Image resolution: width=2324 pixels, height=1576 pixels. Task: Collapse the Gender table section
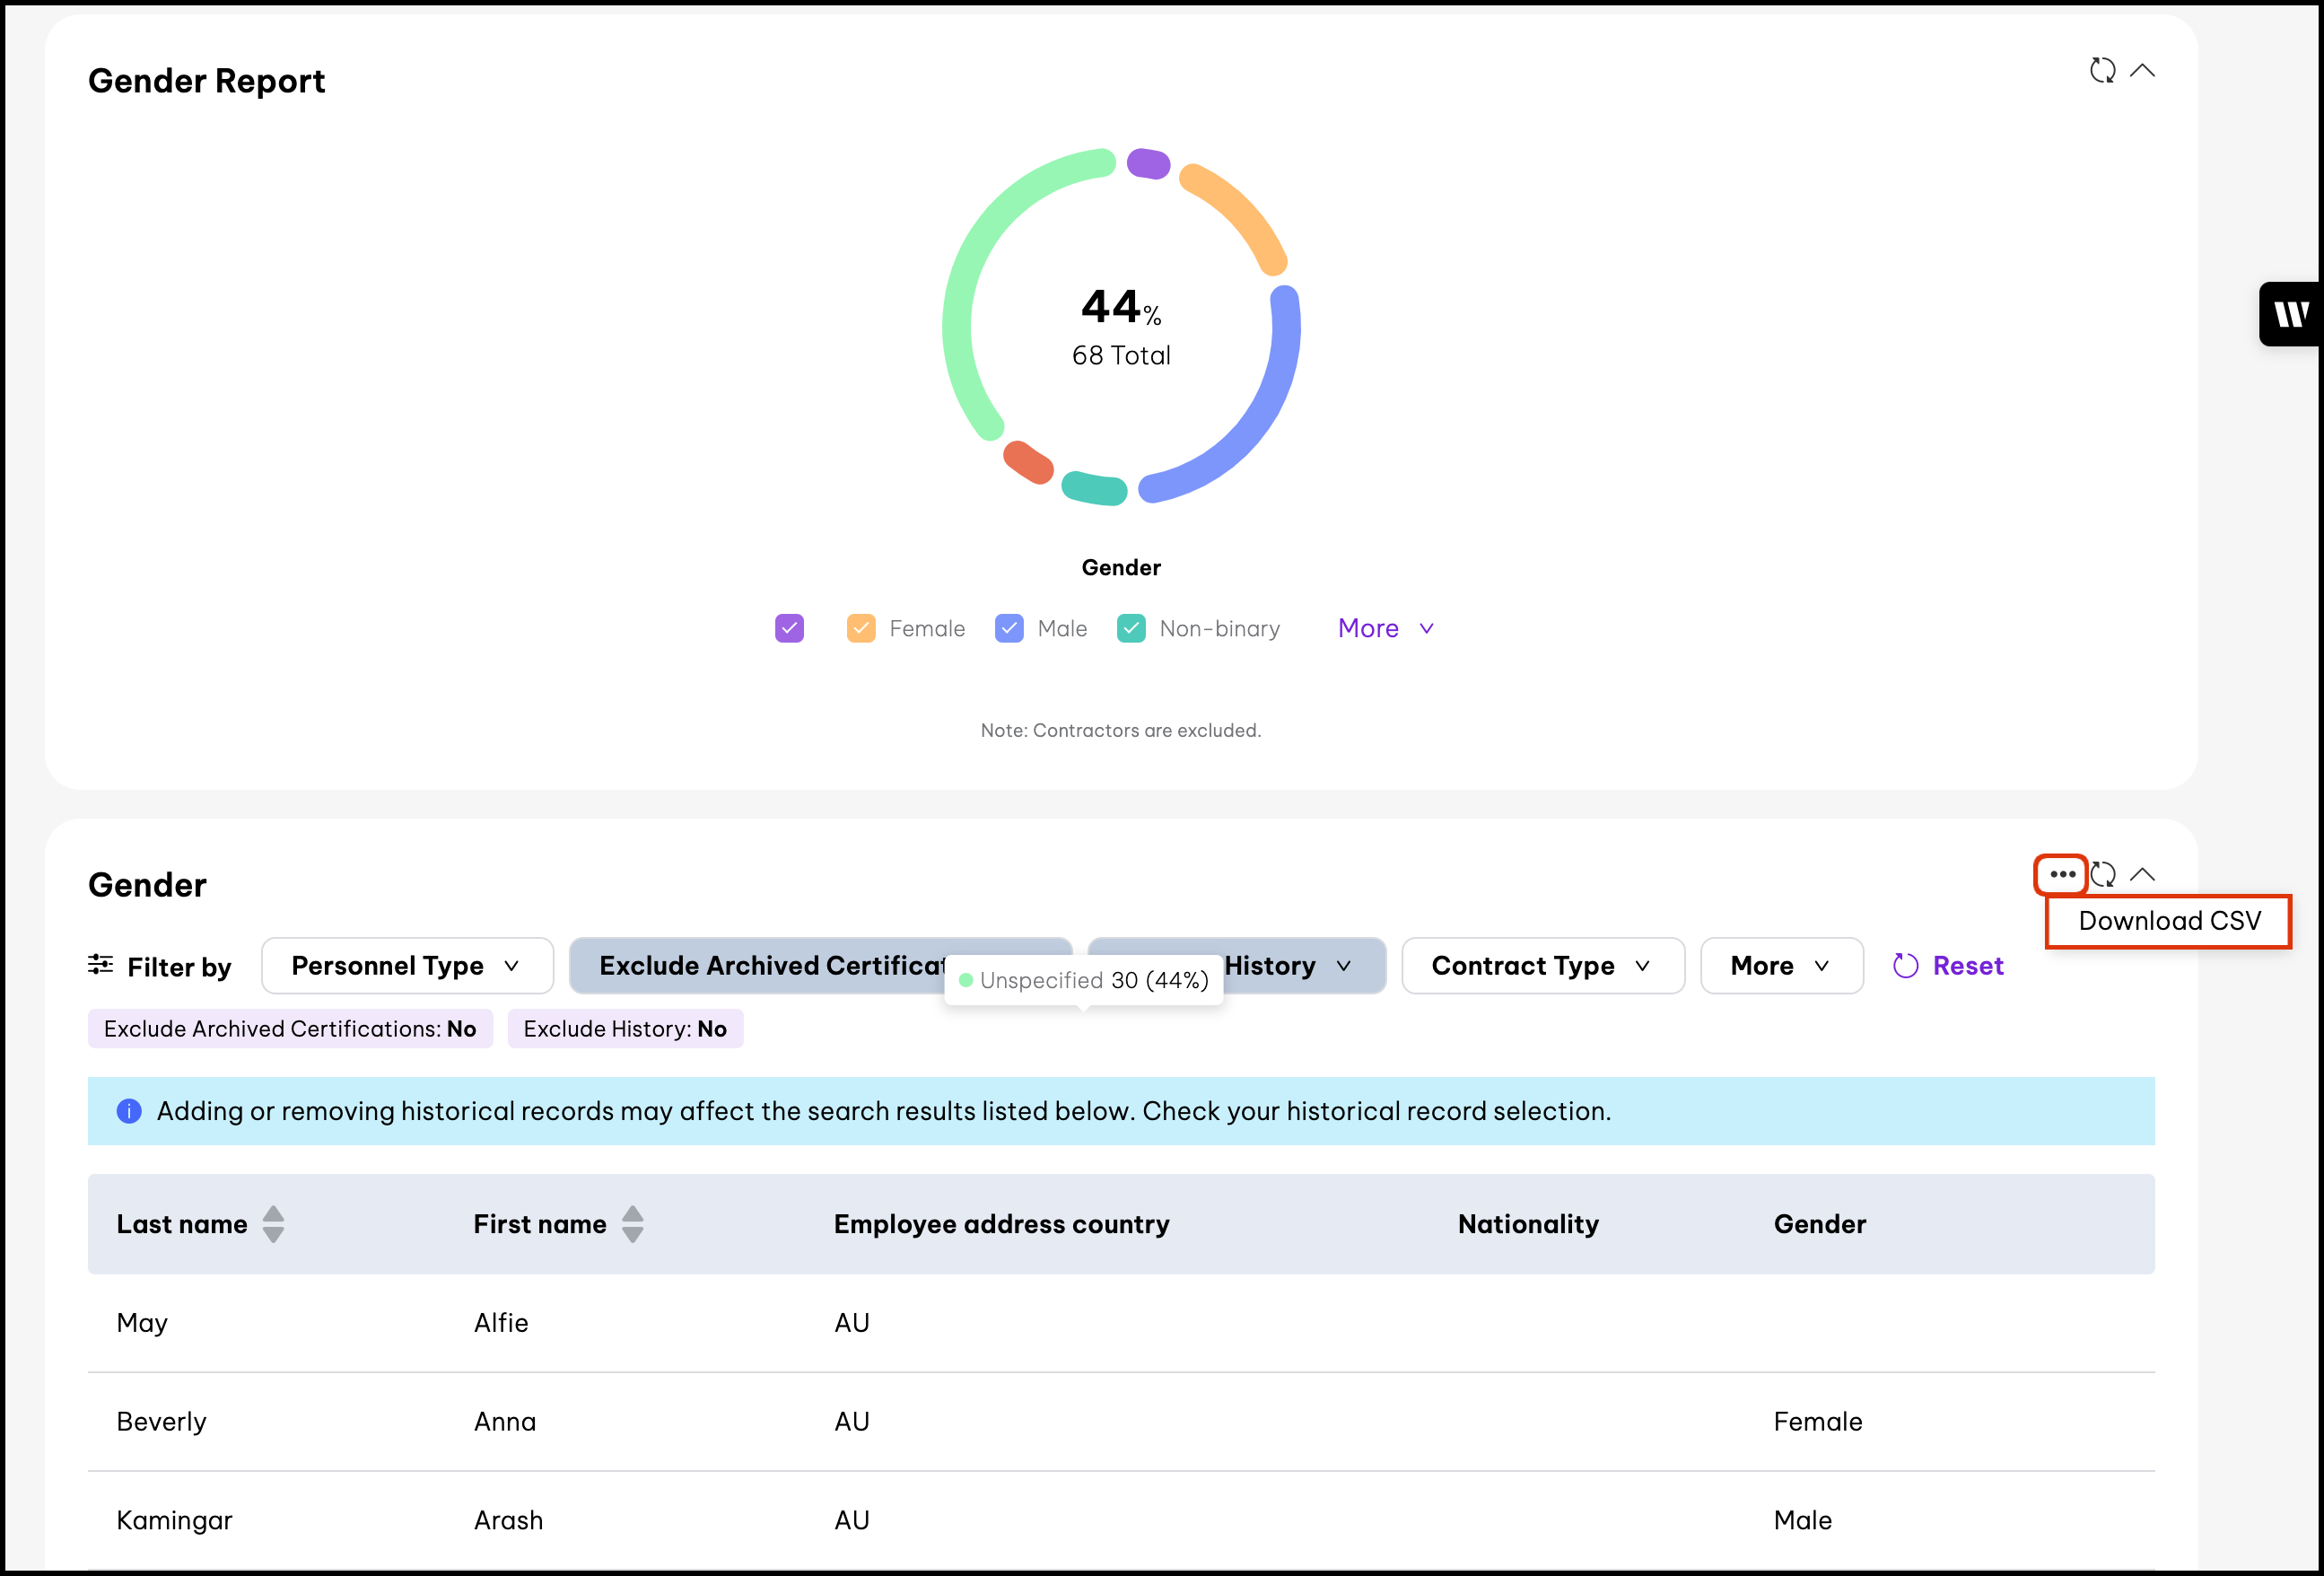[2142, 874]
